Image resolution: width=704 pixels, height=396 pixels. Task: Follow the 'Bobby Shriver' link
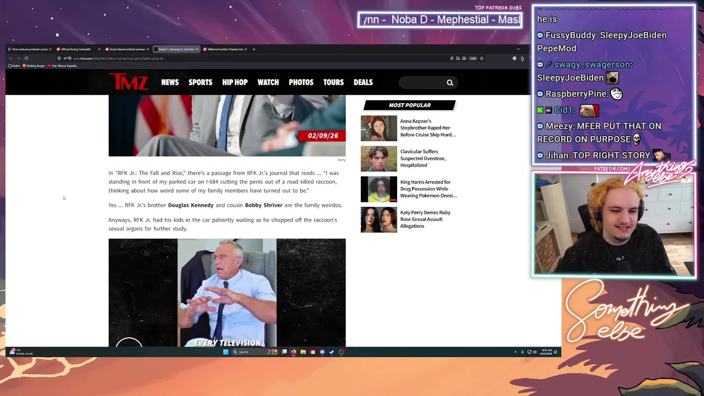[x=263, y=205]
